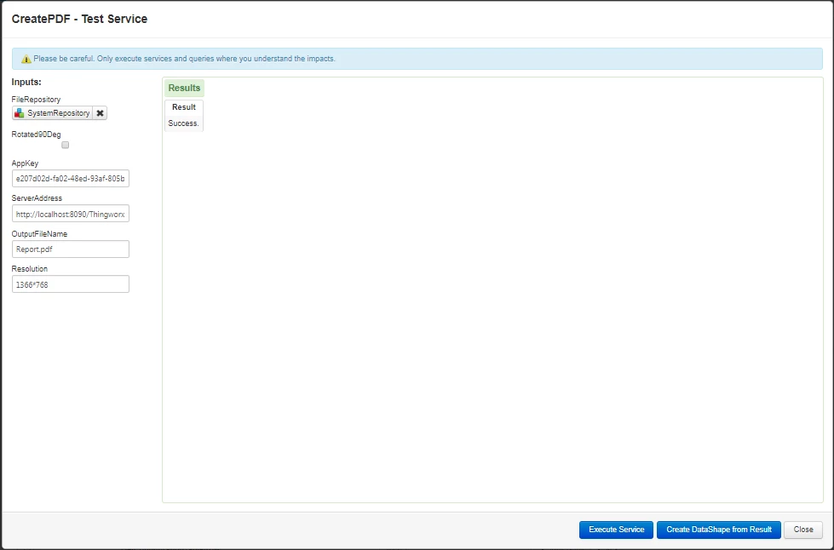The image size is (834, 550).
Task: Click the AppKey input field
Action: [70, 179]
